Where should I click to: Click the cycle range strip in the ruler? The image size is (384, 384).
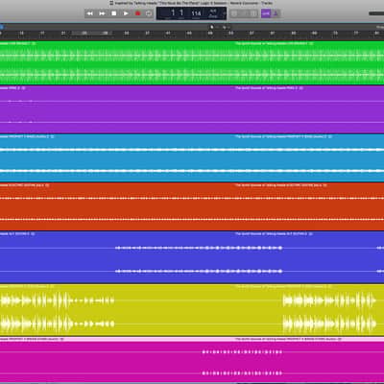[x=92, y=33]
